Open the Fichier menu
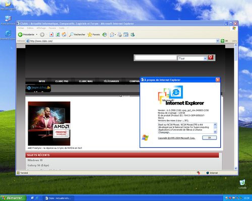 pyautogui.click(x=21, y=28)
